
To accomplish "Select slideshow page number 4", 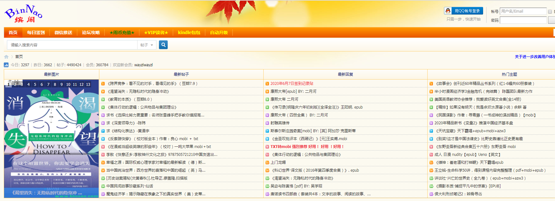I will [x=28, y=84].
